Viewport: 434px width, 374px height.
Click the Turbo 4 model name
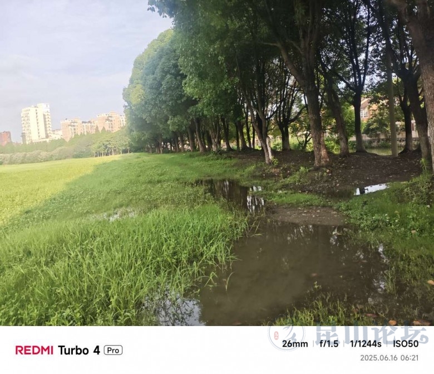(79, 351)
